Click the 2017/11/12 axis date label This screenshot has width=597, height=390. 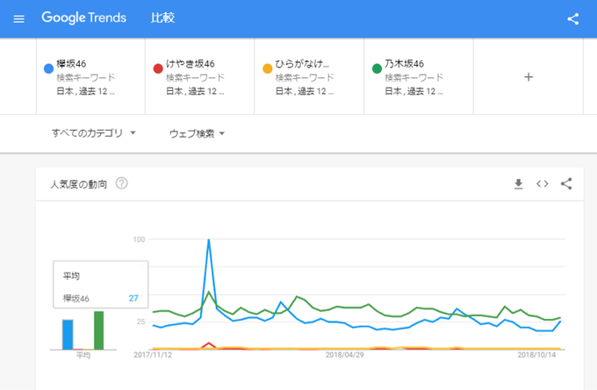coord(153,355)
